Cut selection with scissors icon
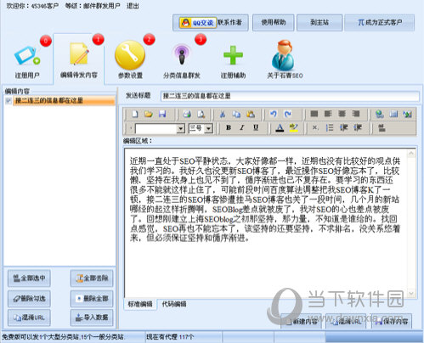This screenshot has height=343, width=424. pos(223,114)
